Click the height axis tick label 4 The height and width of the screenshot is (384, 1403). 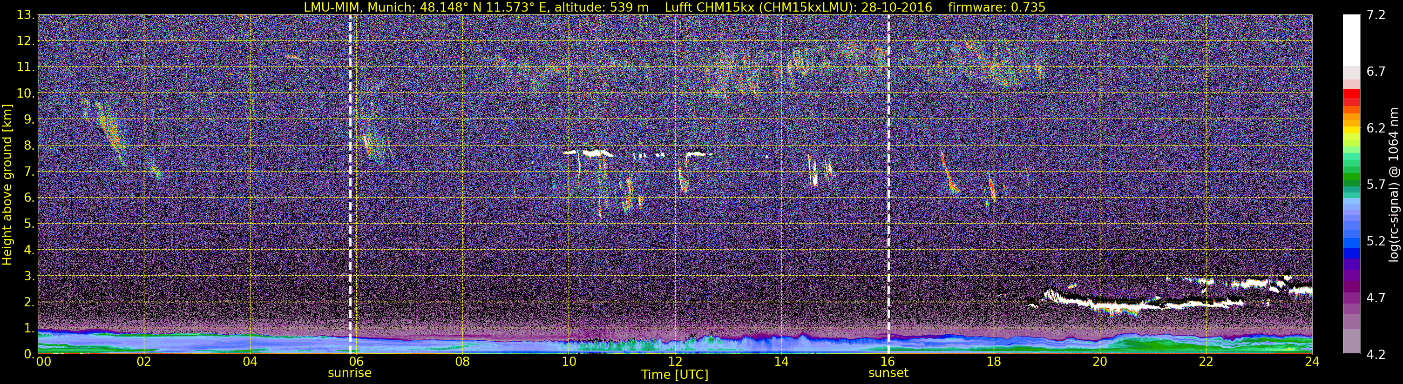pyautogui.click(x=29, y=250)
